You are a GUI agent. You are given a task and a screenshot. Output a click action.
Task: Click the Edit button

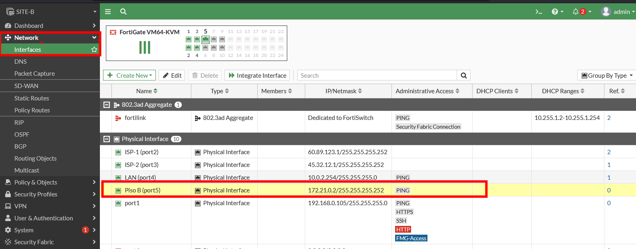click(172, 75)
